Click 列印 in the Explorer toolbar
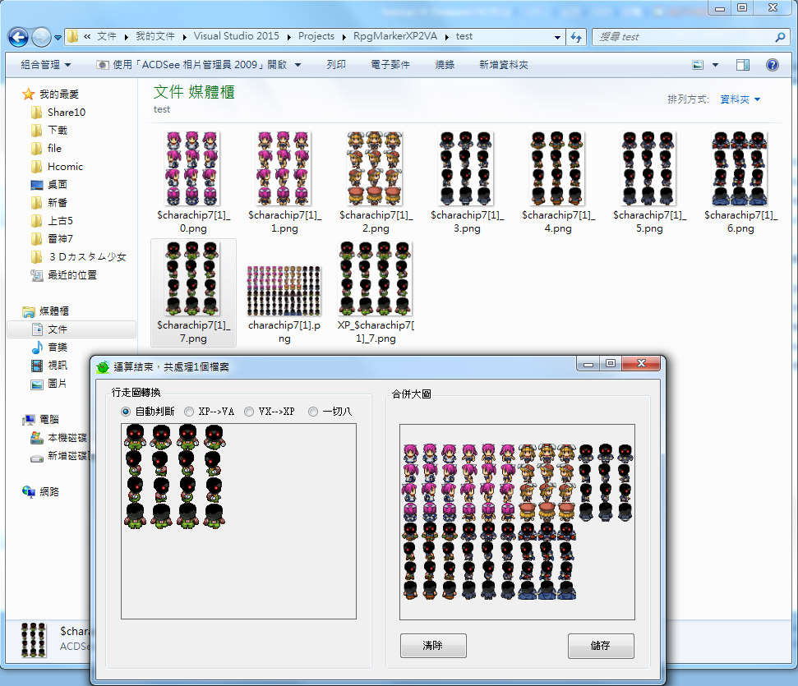The image size is (798, 686). [x=336, y=65]
